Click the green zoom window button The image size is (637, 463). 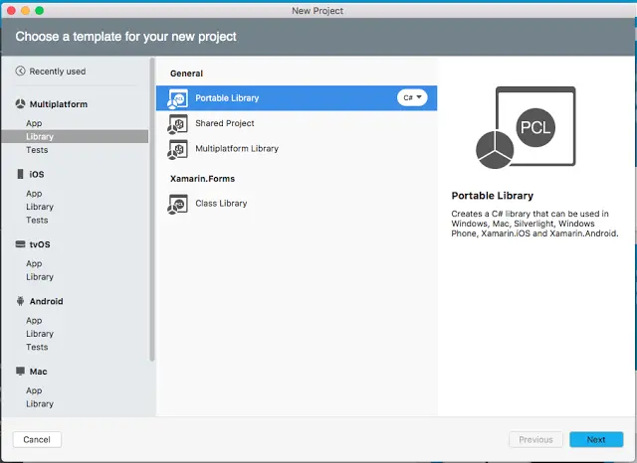point(40,11)
